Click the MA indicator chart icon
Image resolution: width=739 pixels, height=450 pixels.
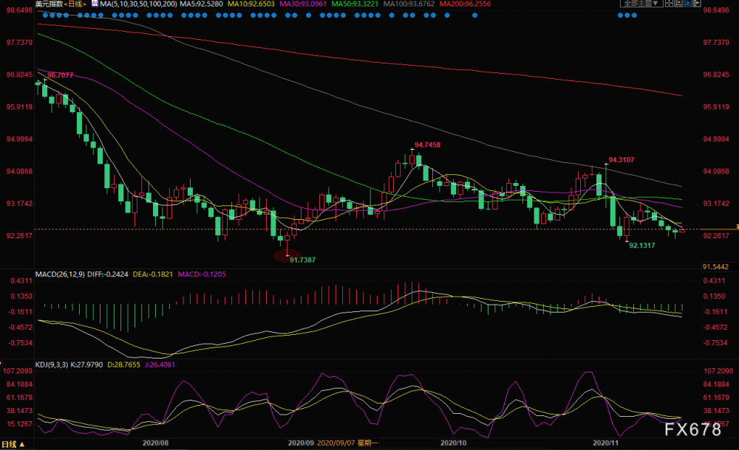coord(95,3)
